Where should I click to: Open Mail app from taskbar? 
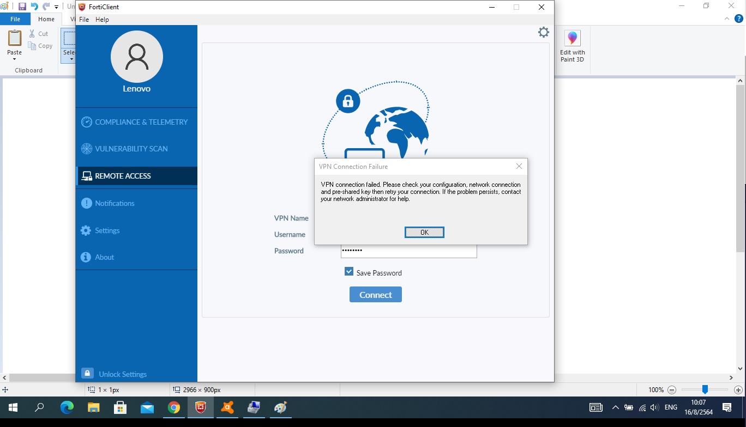147,407
